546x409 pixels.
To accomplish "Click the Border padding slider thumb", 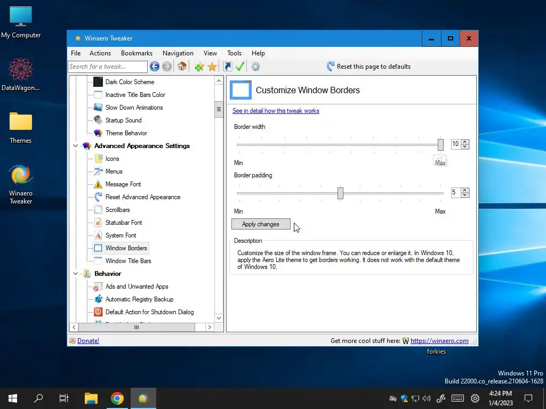I will coord(340,193).
